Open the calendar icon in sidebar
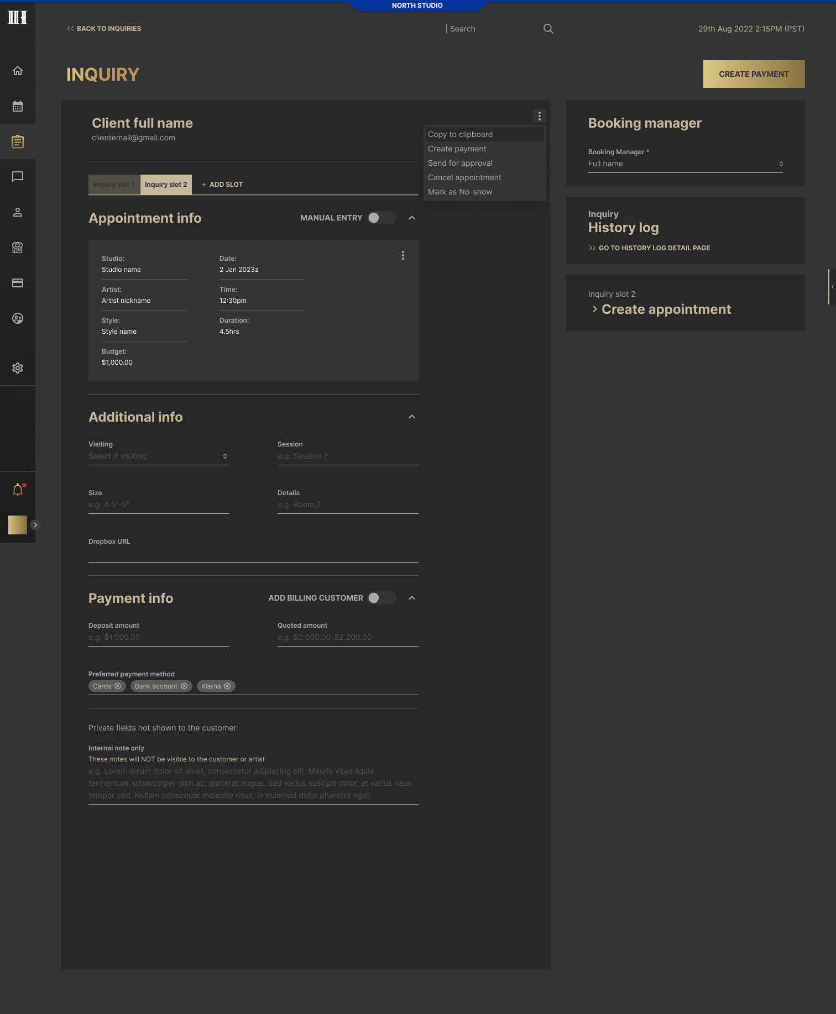This screenshot has height=1014, width=836. coord(18,106)
